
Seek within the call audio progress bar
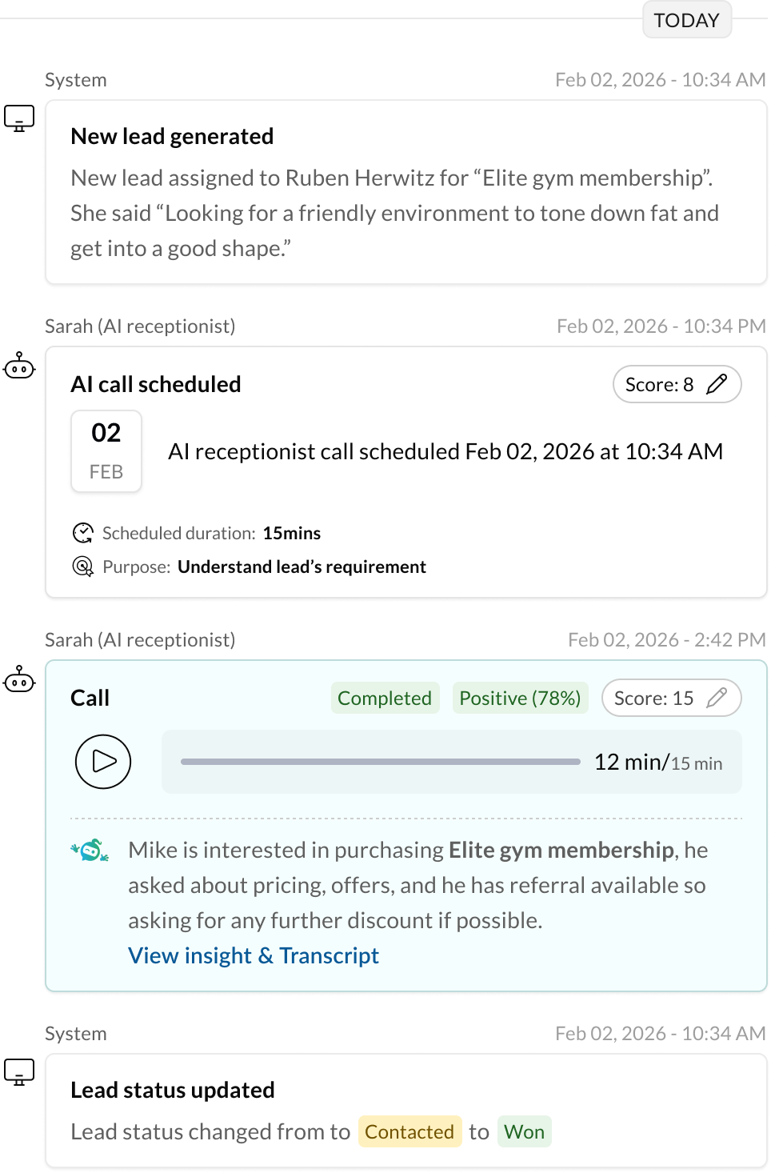[x=380, y=762]
